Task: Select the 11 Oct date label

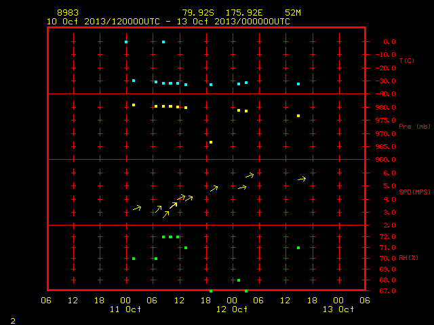Action: [x=125, y=309]
